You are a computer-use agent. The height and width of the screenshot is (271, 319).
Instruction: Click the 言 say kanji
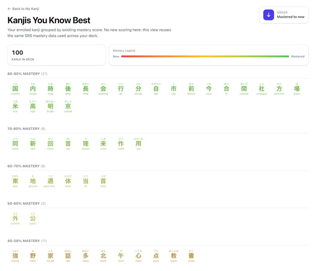point(68,144)
